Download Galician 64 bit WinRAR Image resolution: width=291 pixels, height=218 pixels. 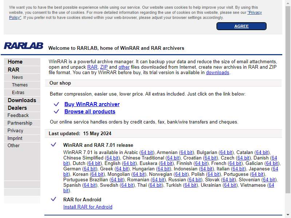point(272,163)
